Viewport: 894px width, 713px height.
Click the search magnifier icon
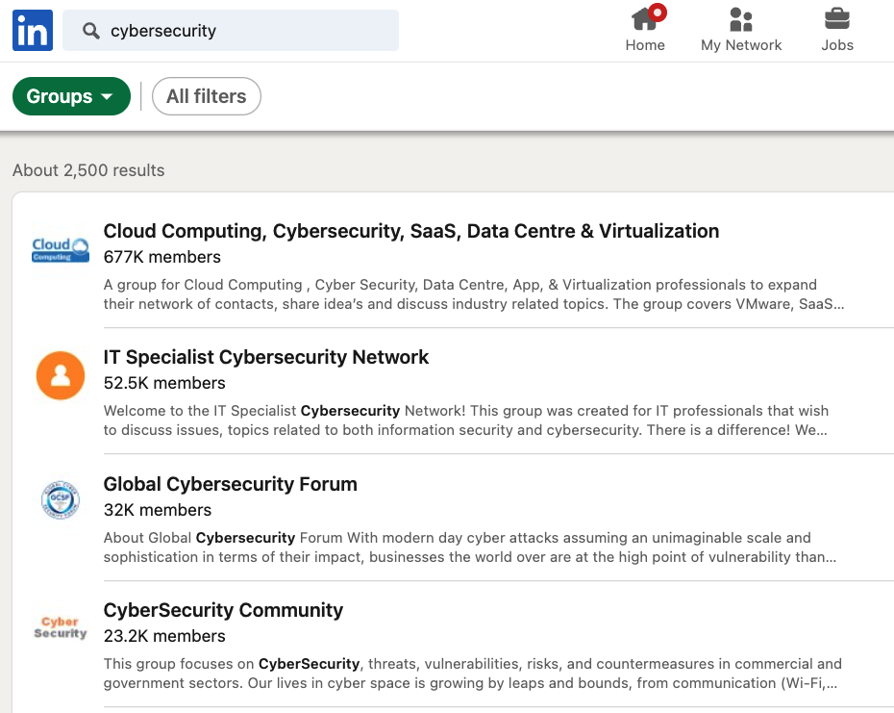90,30
